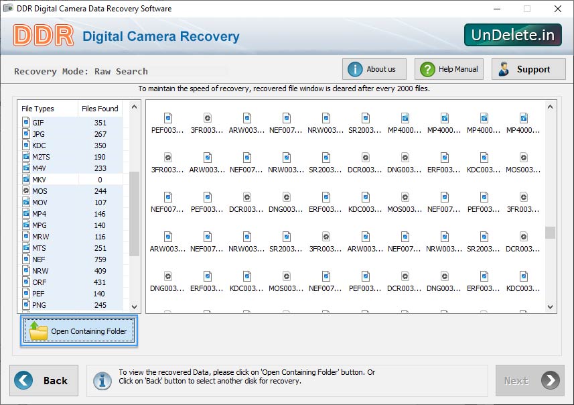This screenshot has height=405, width=574.
Task: Select the SR2003 file in top row
Action: click(x=365, y=123)
